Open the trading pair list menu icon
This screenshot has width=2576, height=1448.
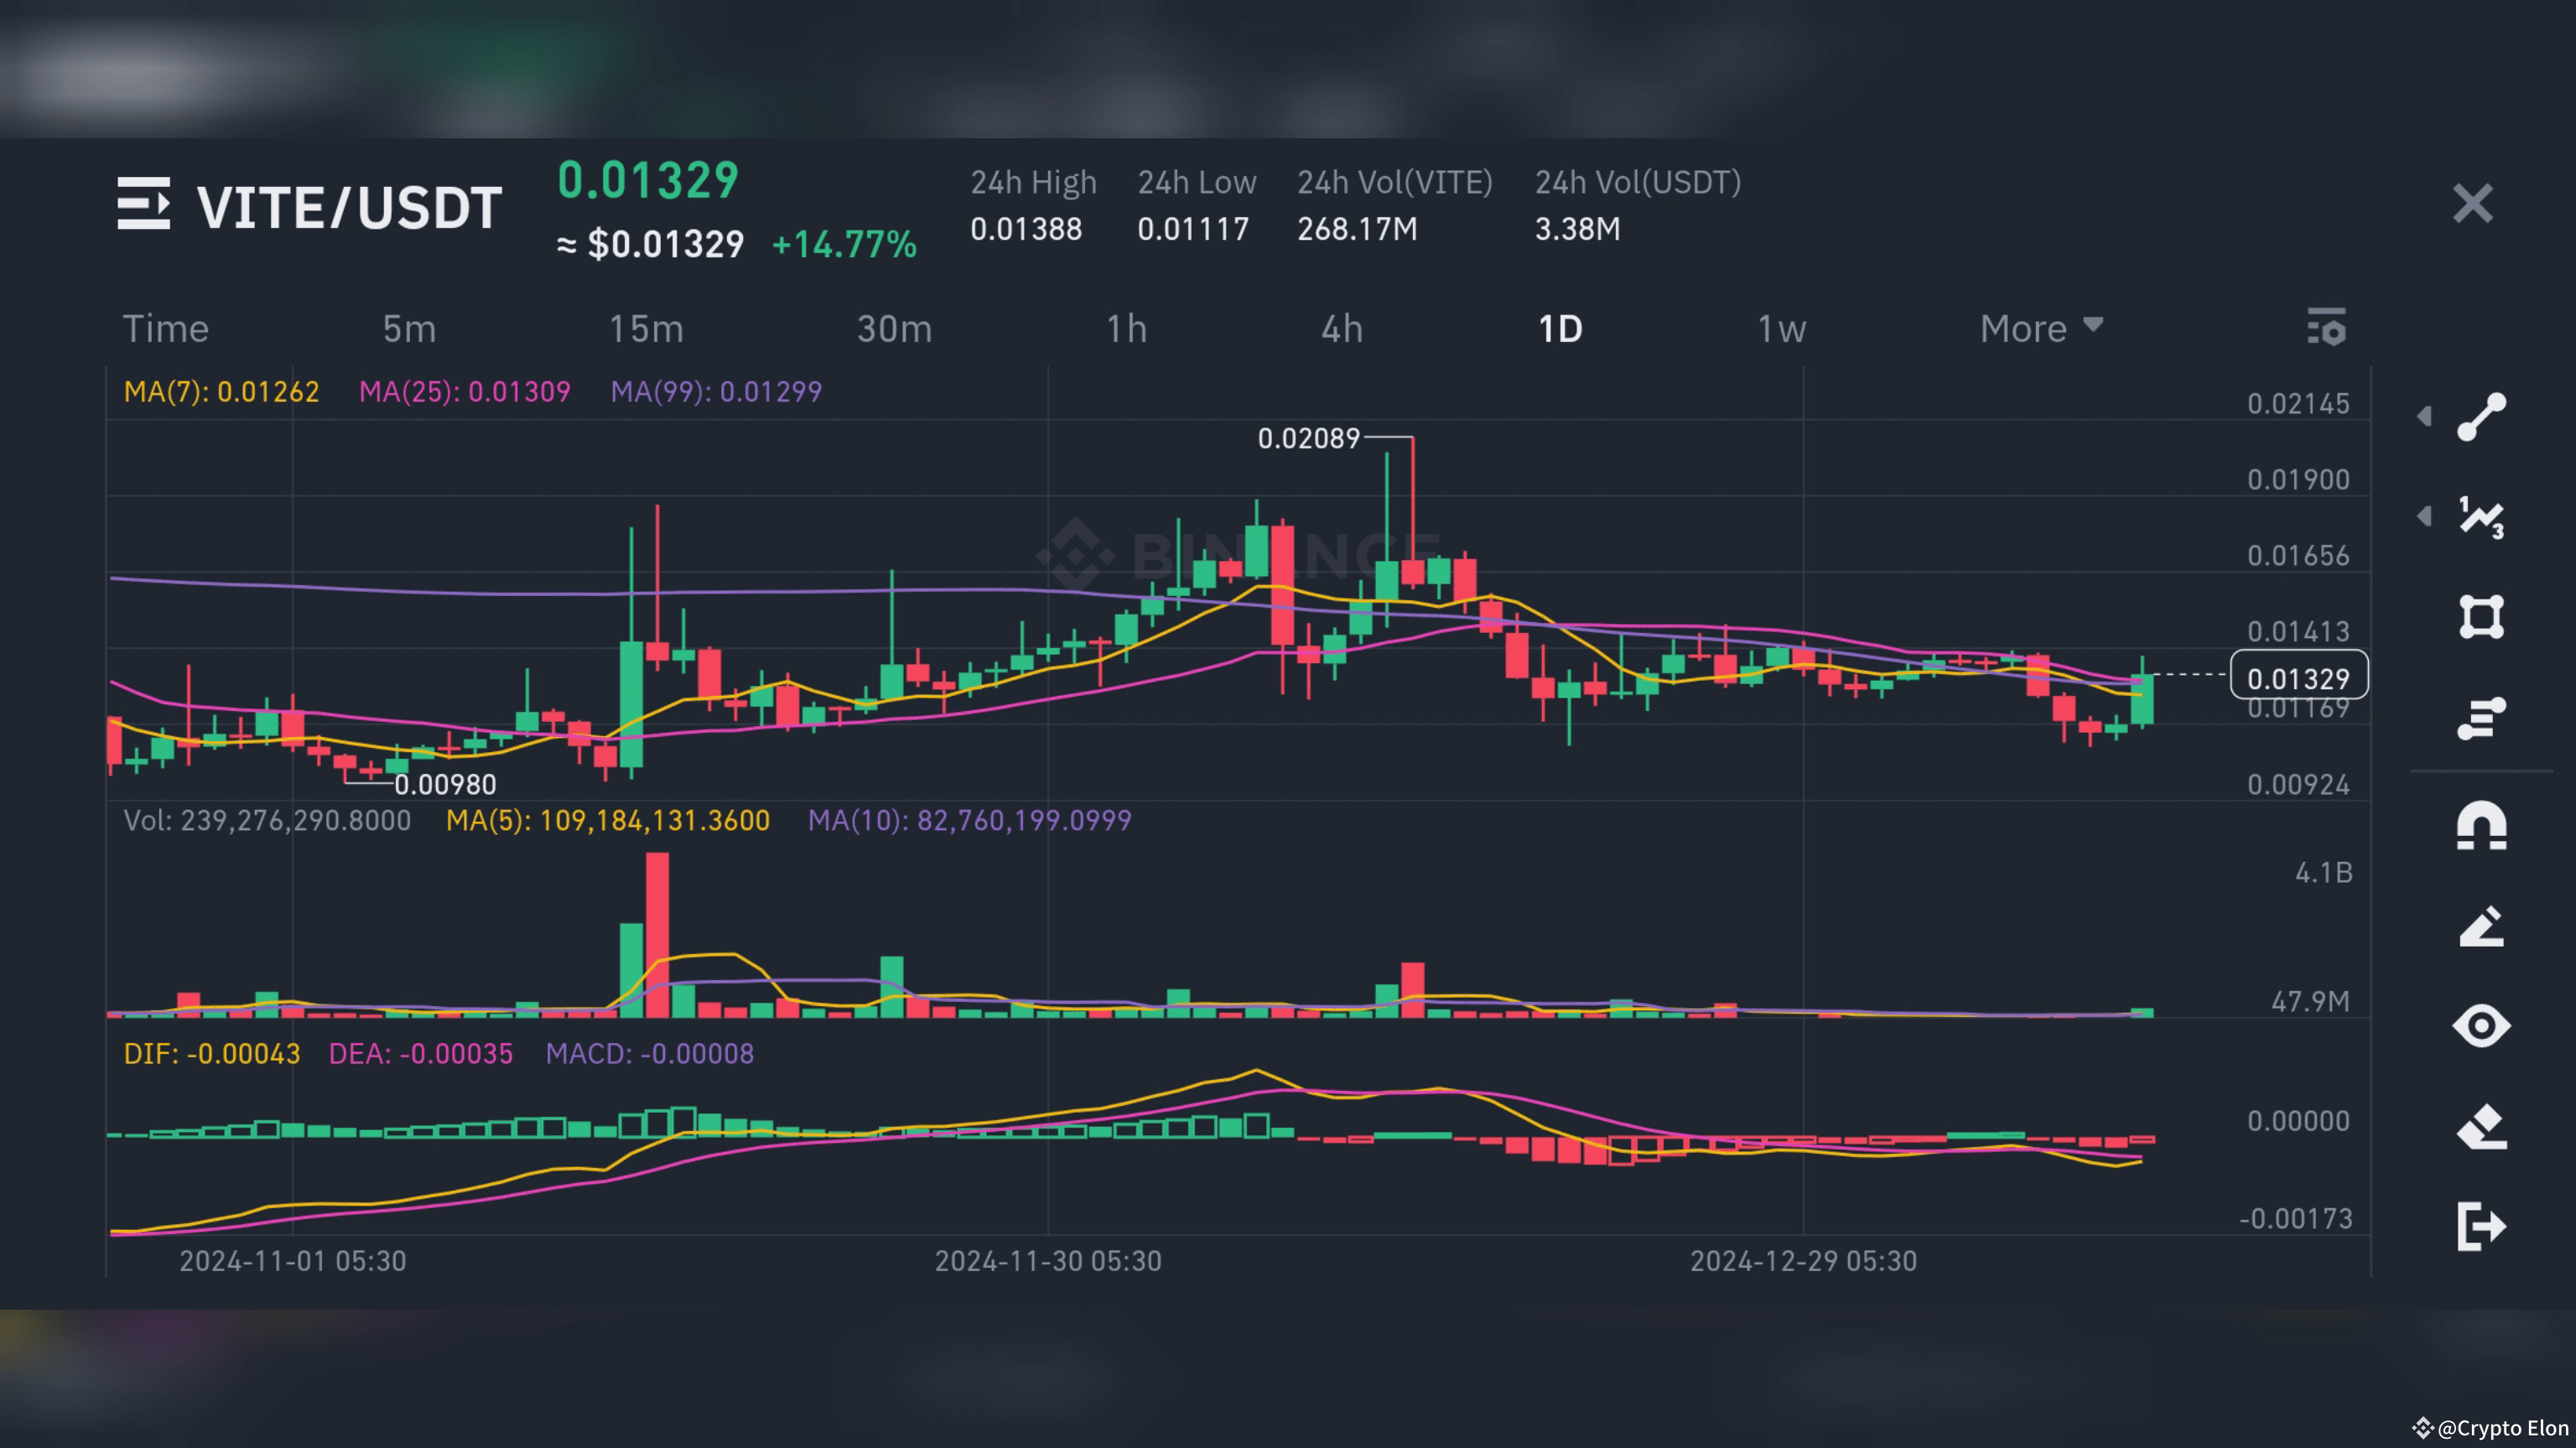tap(143, 204)
